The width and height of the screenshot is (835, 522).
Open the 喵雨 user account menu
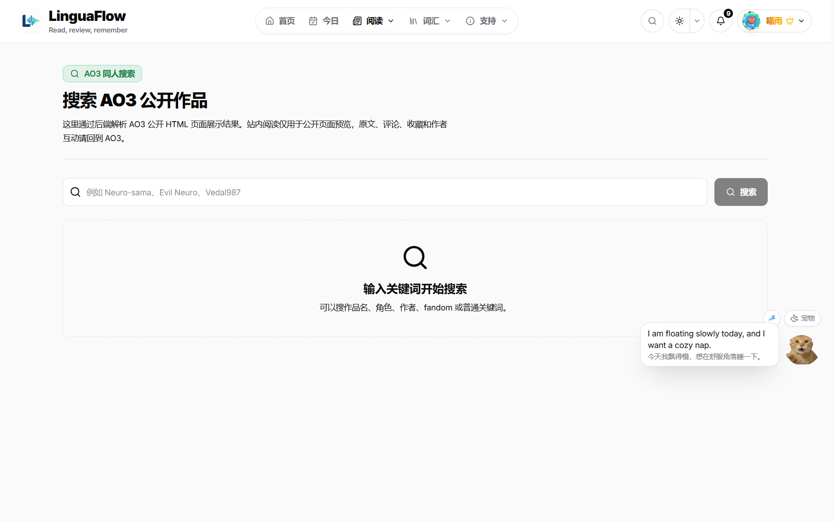pyautogui.click(x=774, y=21)
